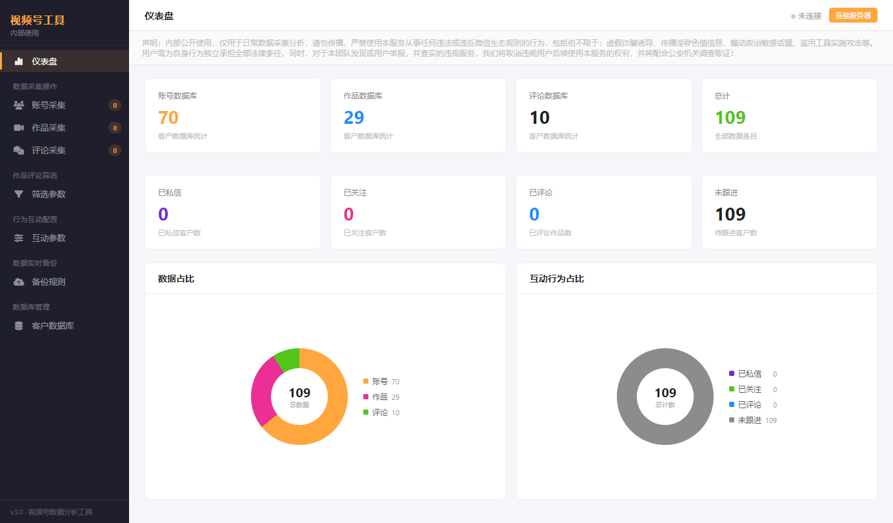893x523 pixels.
Task: Toggle 已评论 legend swatch
Action: (x=732, y=404)
